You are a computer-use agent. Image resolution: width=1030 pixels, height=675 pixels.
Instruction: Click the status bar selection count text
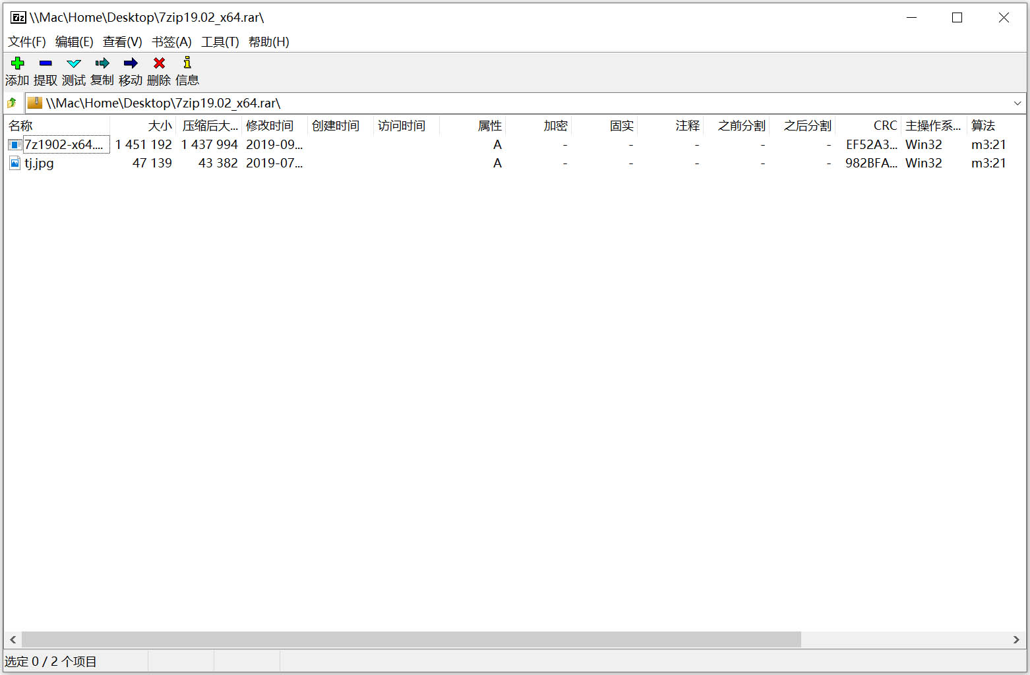coord(51,661)
